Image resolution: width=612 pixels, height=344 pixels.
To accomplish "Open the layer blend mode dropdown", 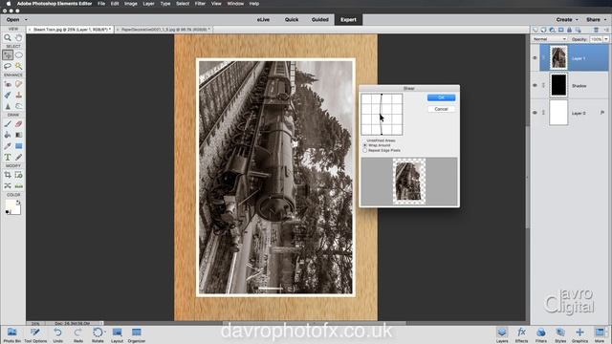I will [550, 39].
